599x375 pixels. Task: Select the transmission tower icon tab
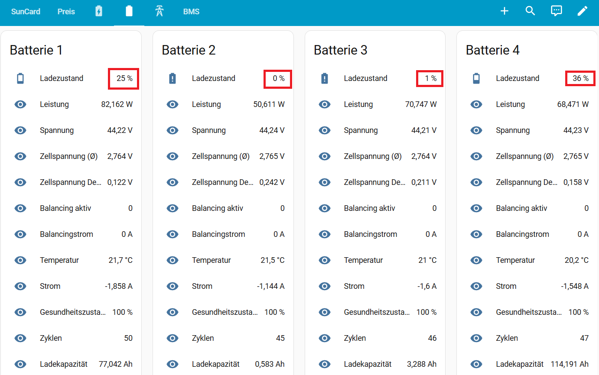pyautogui.click(x=160, y=11)
